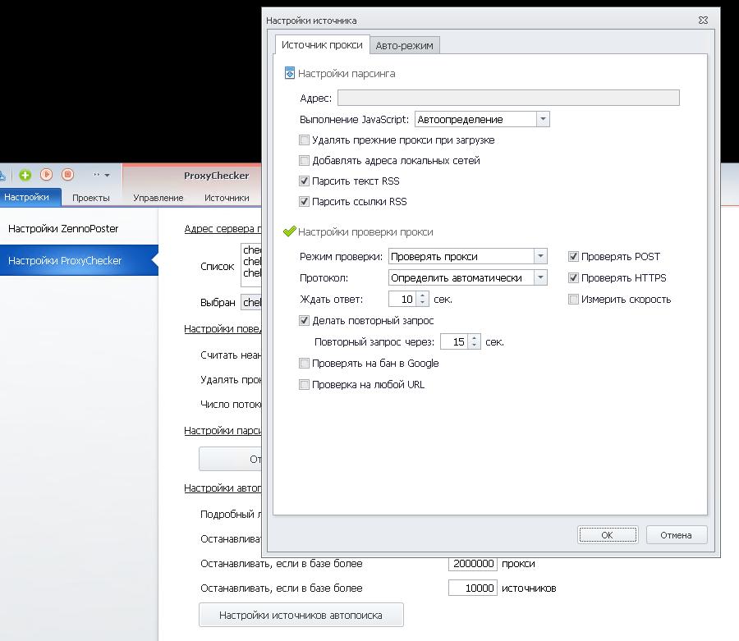Screen dimensions: 739x641
Task: Decrease the Повторный запрос через value
Action: [474, 346]
